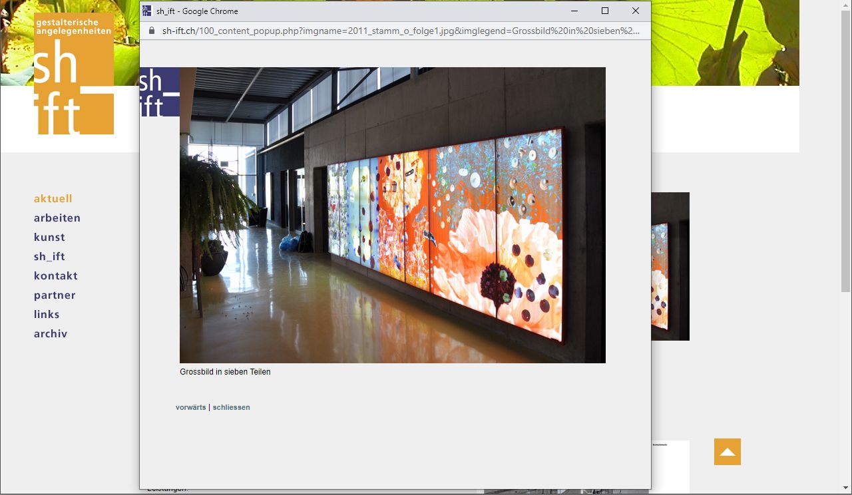Open the kontakt page from the navigation

tap(56, 276)
